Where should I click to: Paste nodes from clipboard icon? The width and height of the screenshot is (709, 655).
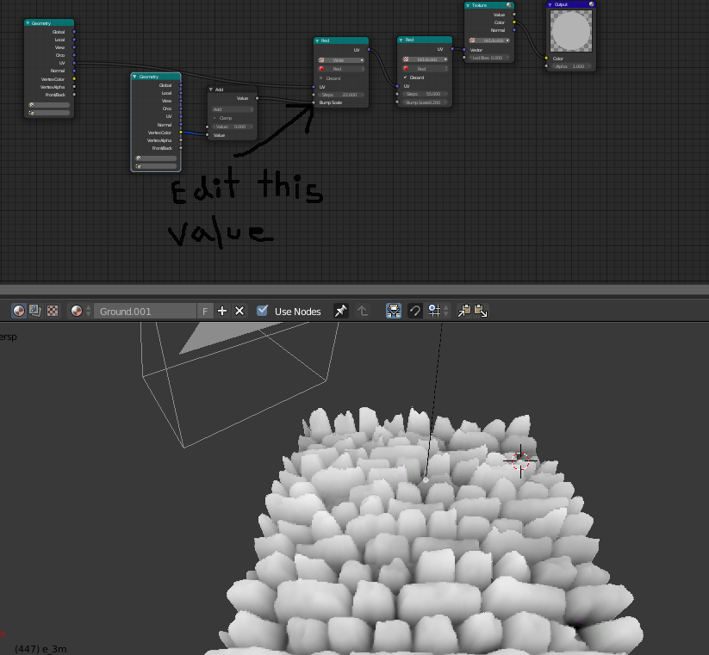(480, 311)
